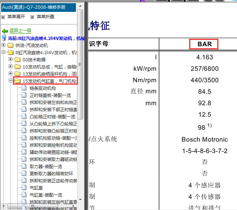Click the tree panel vertical scrollbar thumb
Image resolution: width=237 pixels, height=210 pixels.
point(80,64)
